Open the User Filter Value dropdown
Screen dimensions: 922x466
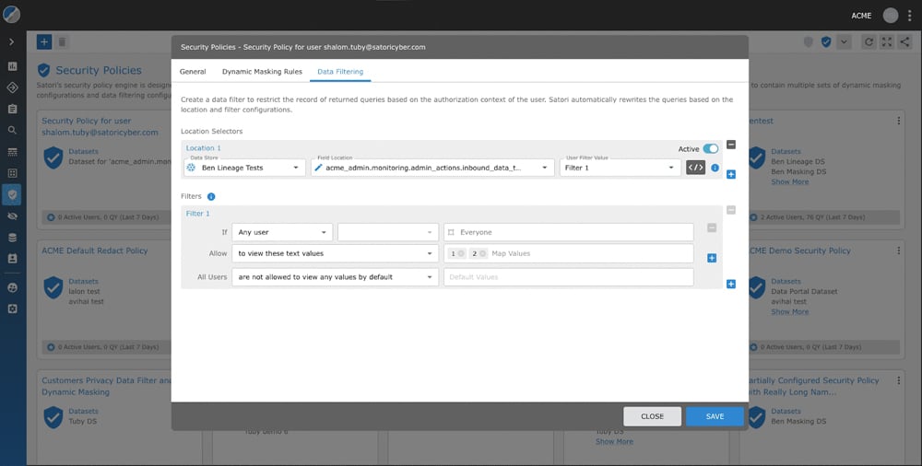click(620, 168)
